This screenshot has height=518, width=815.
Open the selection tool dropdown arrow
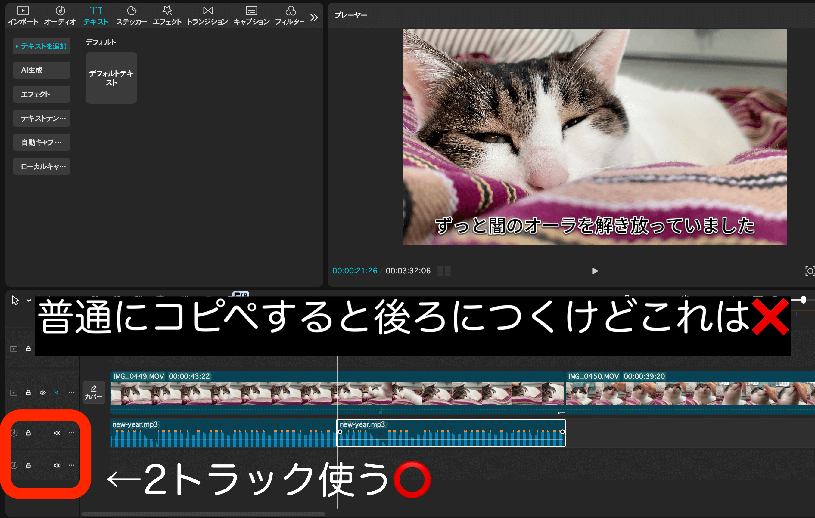[29, 300]
